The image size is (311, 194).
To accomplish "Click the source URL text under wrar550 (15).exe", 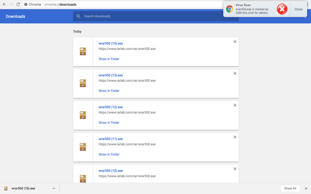I will (127, 48).
